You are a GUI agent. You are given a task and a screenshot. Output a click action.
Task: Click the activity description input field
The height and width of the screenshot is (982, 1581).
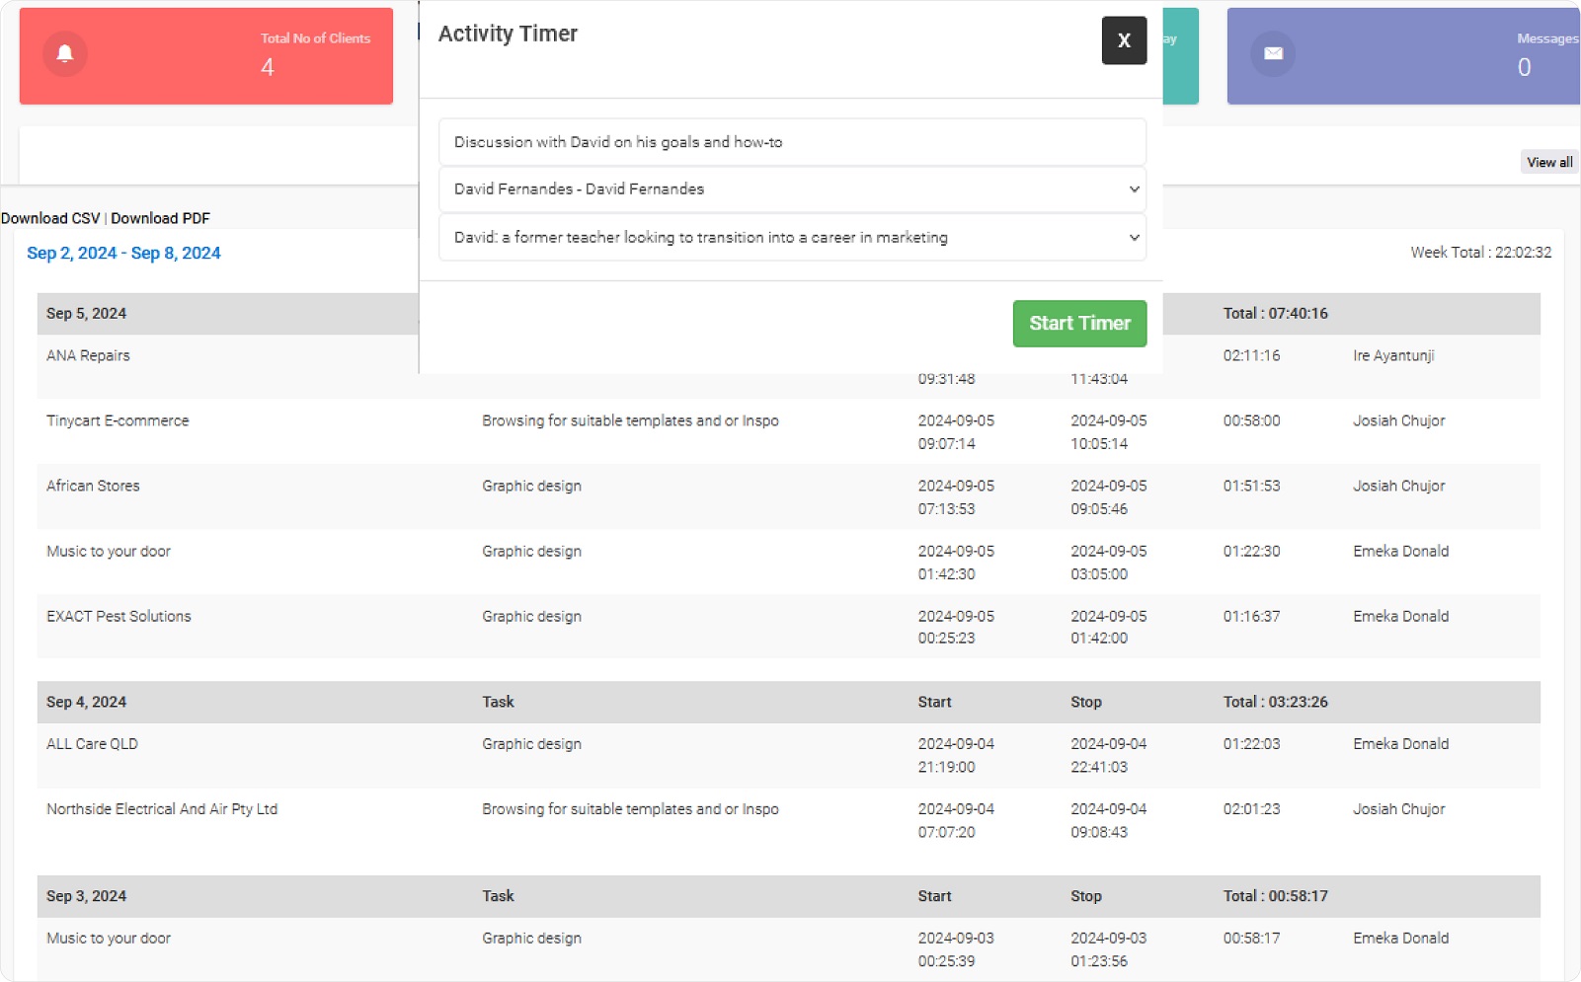click(790, 141)
